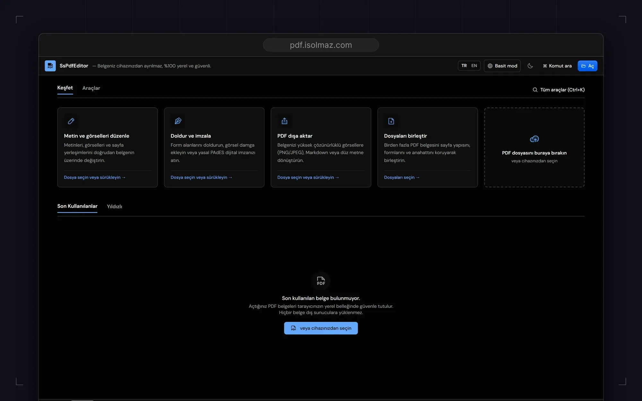Screen dimensions: 642x401
Task: Switch to the Keşfet tab
Action: (65, 88)
